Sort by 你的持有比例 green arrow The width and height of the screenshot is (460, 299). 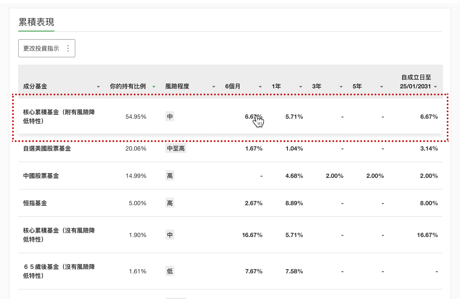[x=154, y=87]
